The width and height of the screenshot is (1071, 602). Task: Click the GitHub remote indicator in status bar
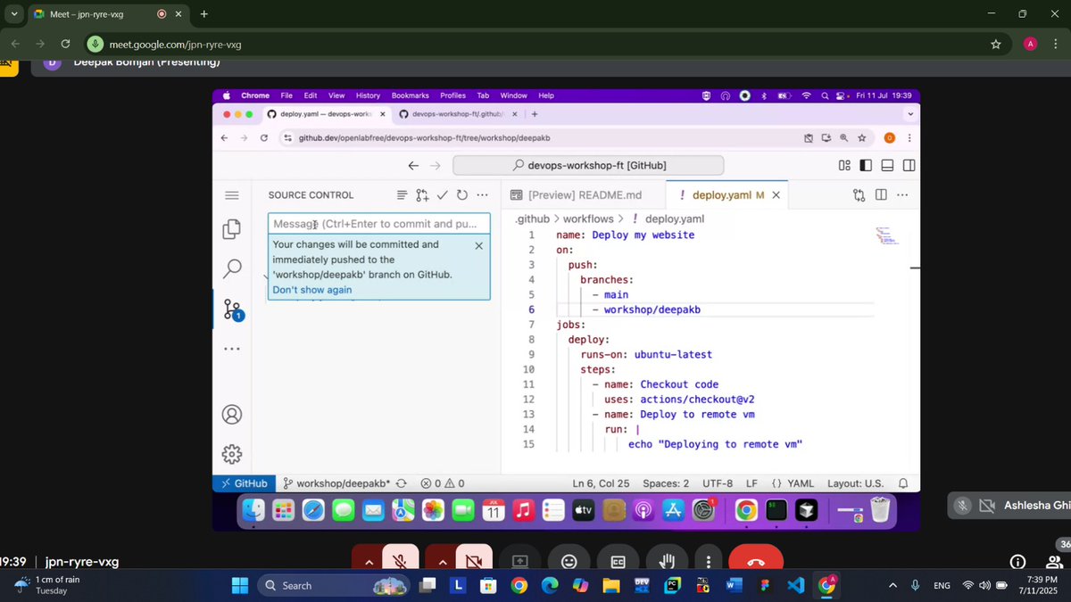(244, 483)
